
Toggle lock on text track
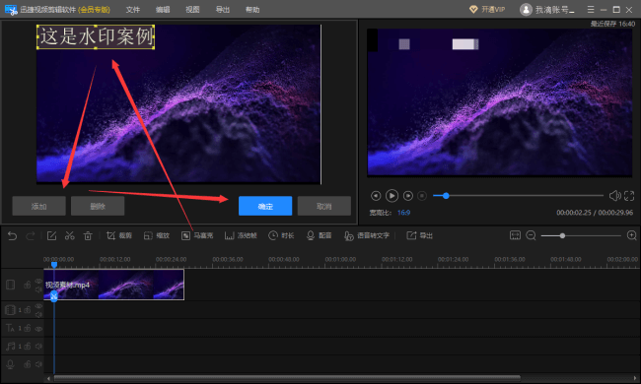coord(28,328)
